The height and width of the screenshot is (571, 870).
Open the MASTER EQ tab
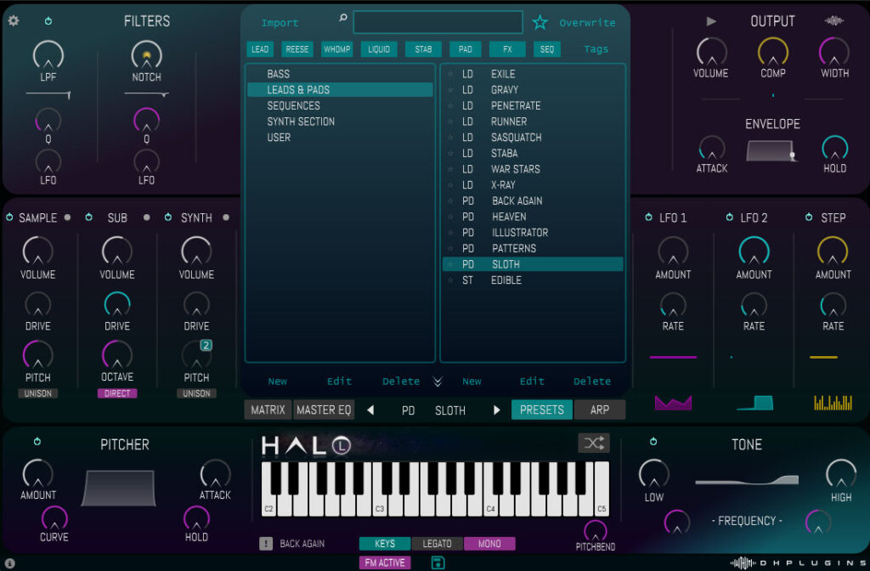click(324, 410)
